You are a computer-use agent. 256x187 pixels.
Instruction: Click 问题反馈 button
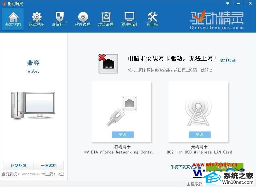click(x=19, y=166)
